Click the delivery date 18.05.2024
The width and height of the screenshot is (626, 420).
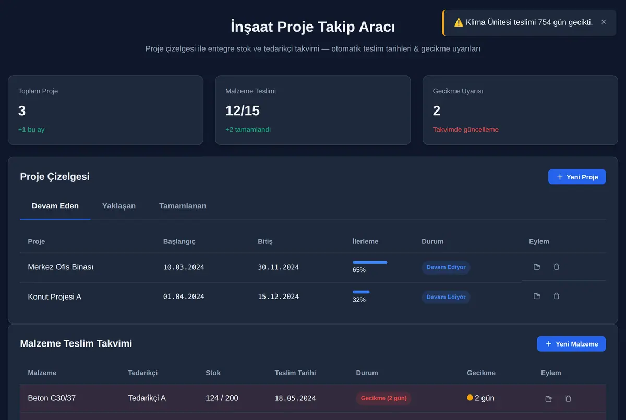295,398
